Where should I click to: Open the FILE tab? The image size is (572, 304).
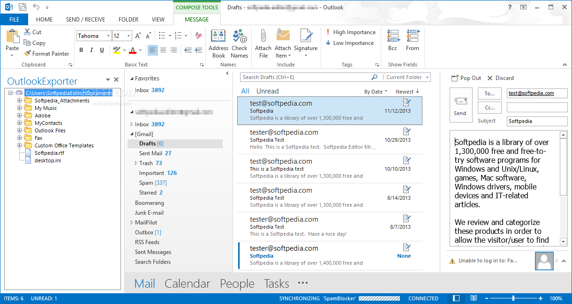pos(14,20)
